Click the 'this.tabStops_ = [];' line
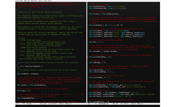Screen dimensions: 172x107 98,63
